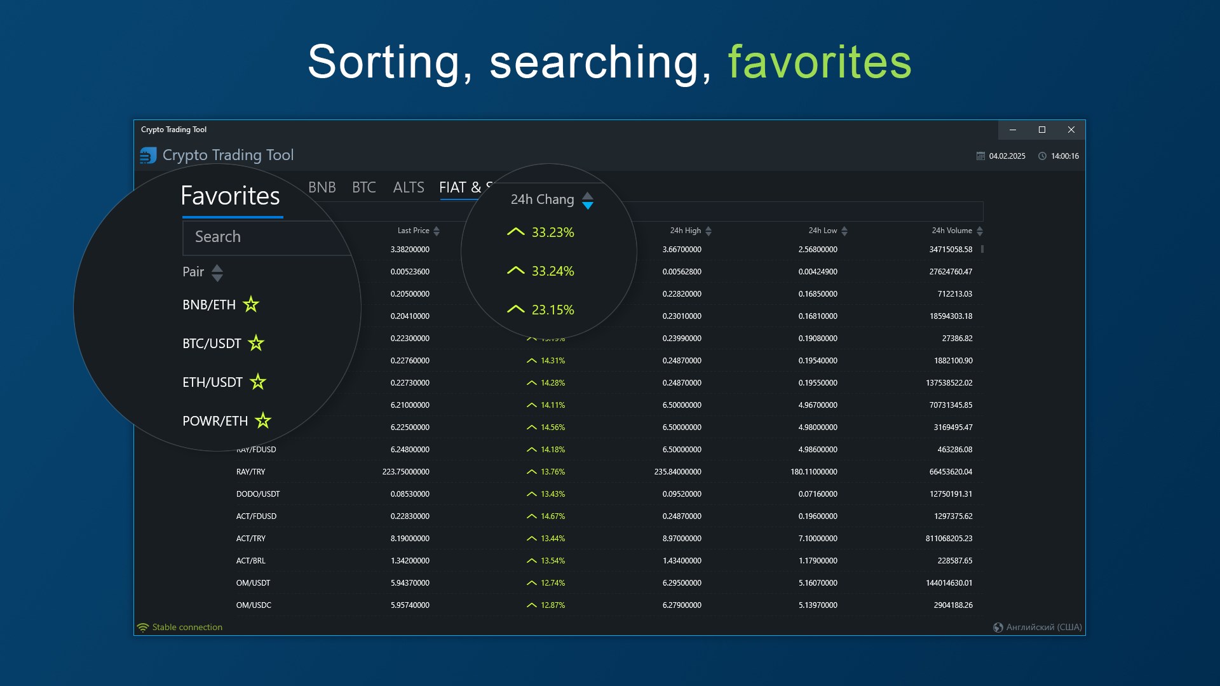The image size is (1220, 686).
Task: Open the ALTS tab
Action: point(408,187)
